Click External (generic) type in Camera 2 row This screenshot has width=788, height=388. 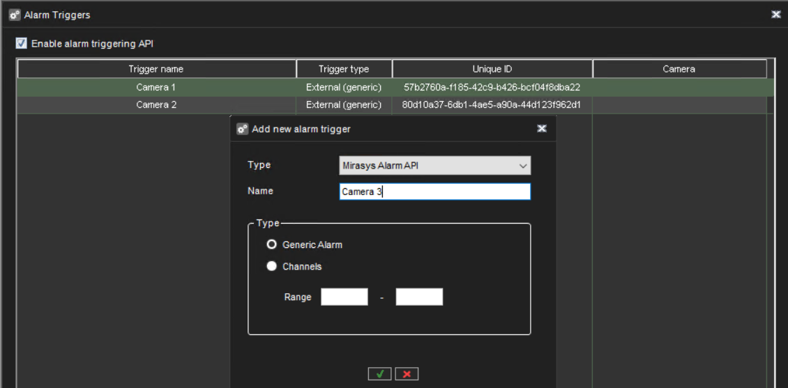coord(344,105)
